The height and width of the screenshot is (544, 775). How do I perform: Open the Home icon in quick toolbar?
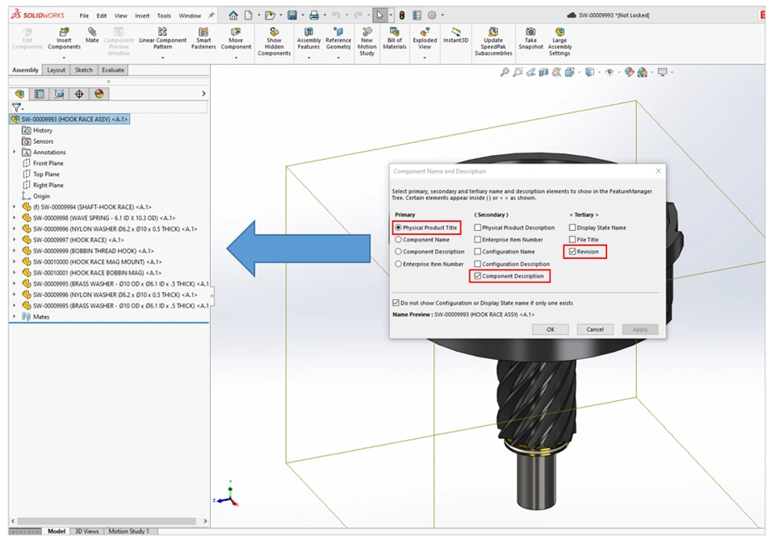(x=232, y=15)
